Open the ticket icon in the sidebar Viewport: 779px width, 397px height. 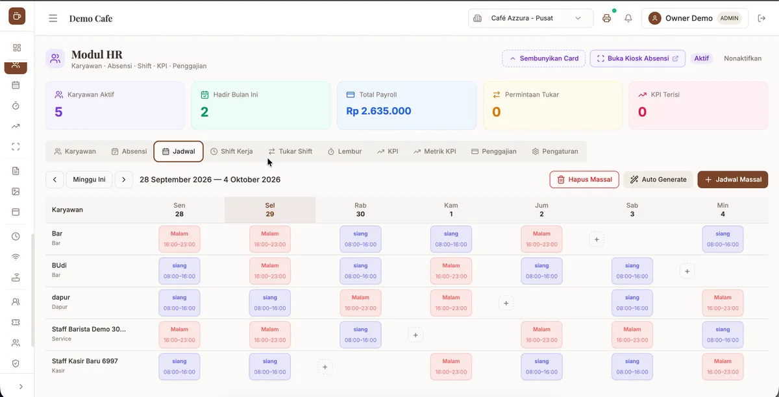[16, 322]
